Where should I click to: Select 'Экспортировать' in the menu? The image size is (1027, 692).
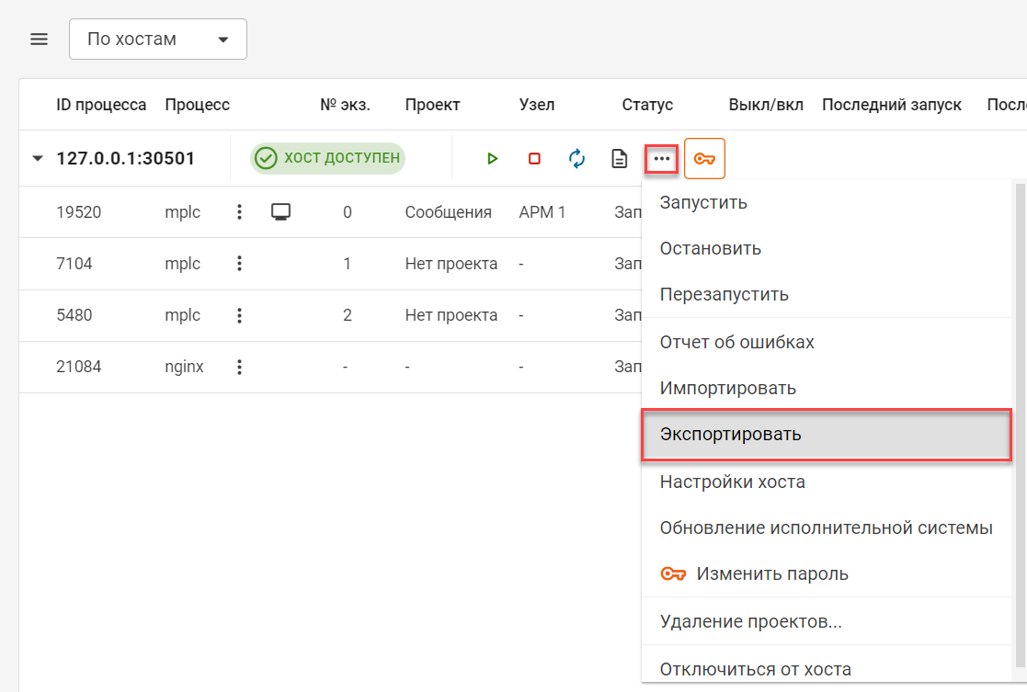(x=731, y=435)
